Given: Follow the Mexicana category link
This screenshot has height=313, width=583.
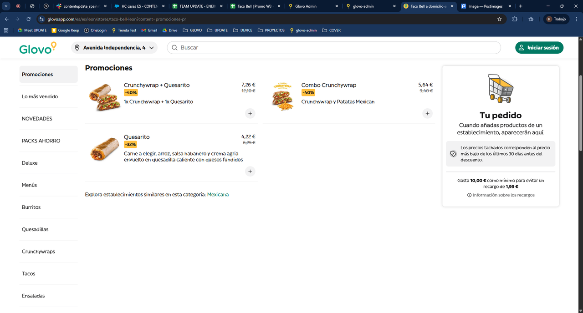Looking at the screenshot, I should [x=218, y=195].
